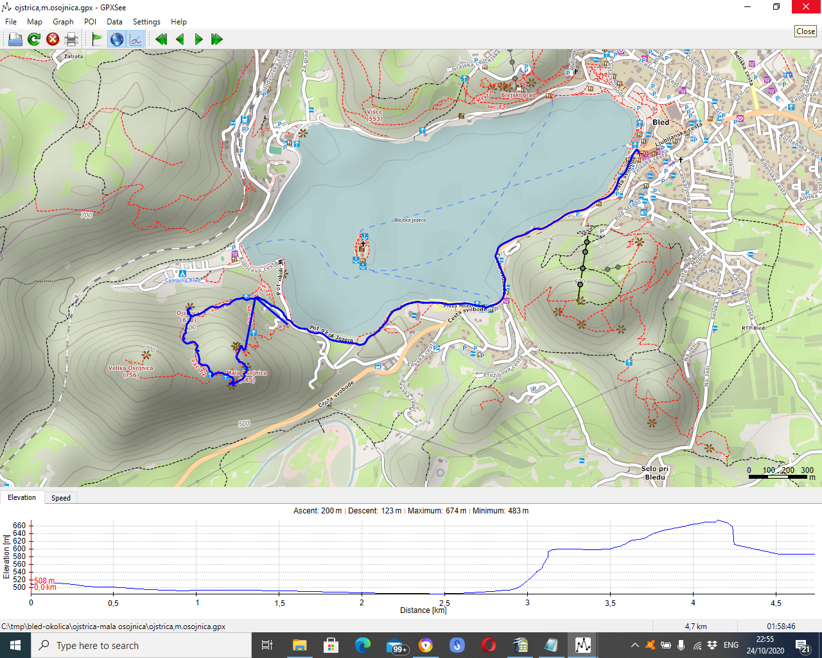
Task: Click the elevation graph peak near 674 m
Action: tap(719, 520)
